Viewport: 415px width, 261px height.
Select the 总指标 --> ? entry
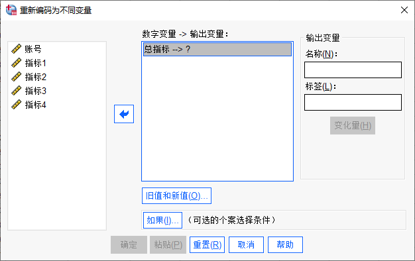217,50
